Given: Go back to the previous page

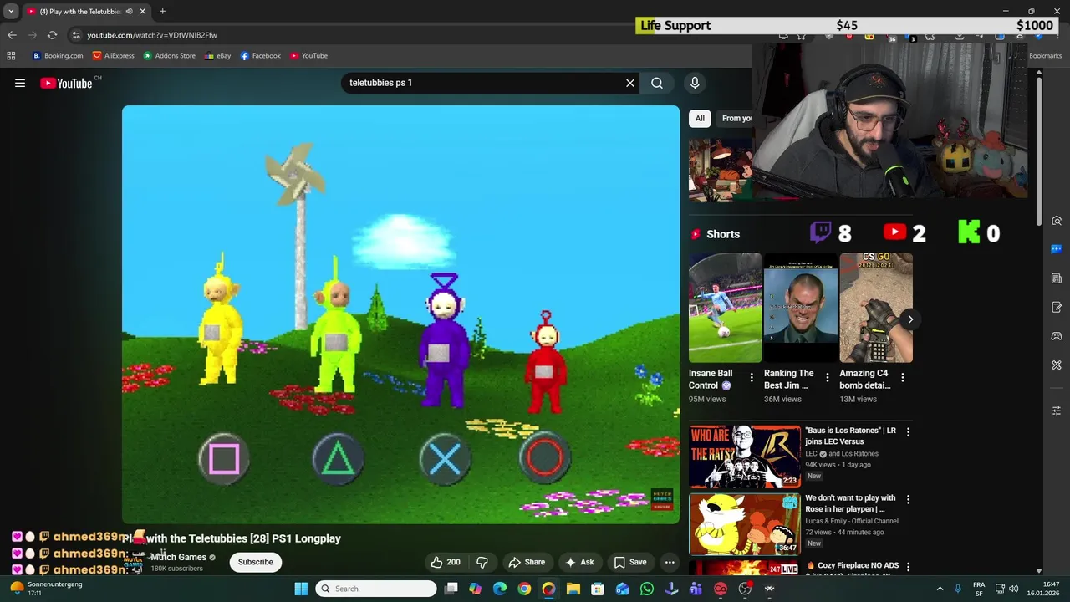Looking at the screenshot, I should (x=12, y=35).
